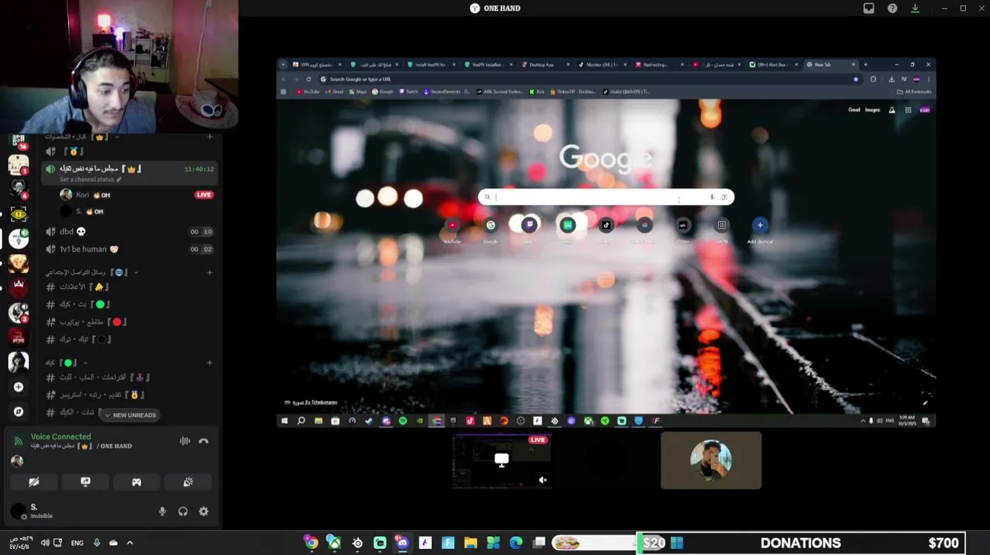
Task: Toggle noise suppression waveform icon
Action: [x=185, y=441]
